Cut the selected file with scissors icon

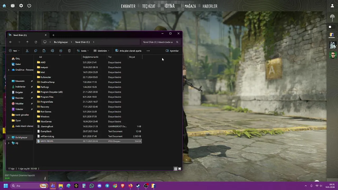[27, 51]
